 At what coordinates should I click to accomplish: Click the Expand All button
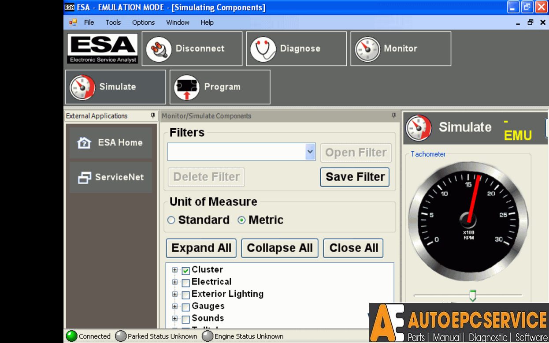coord(201,248)
